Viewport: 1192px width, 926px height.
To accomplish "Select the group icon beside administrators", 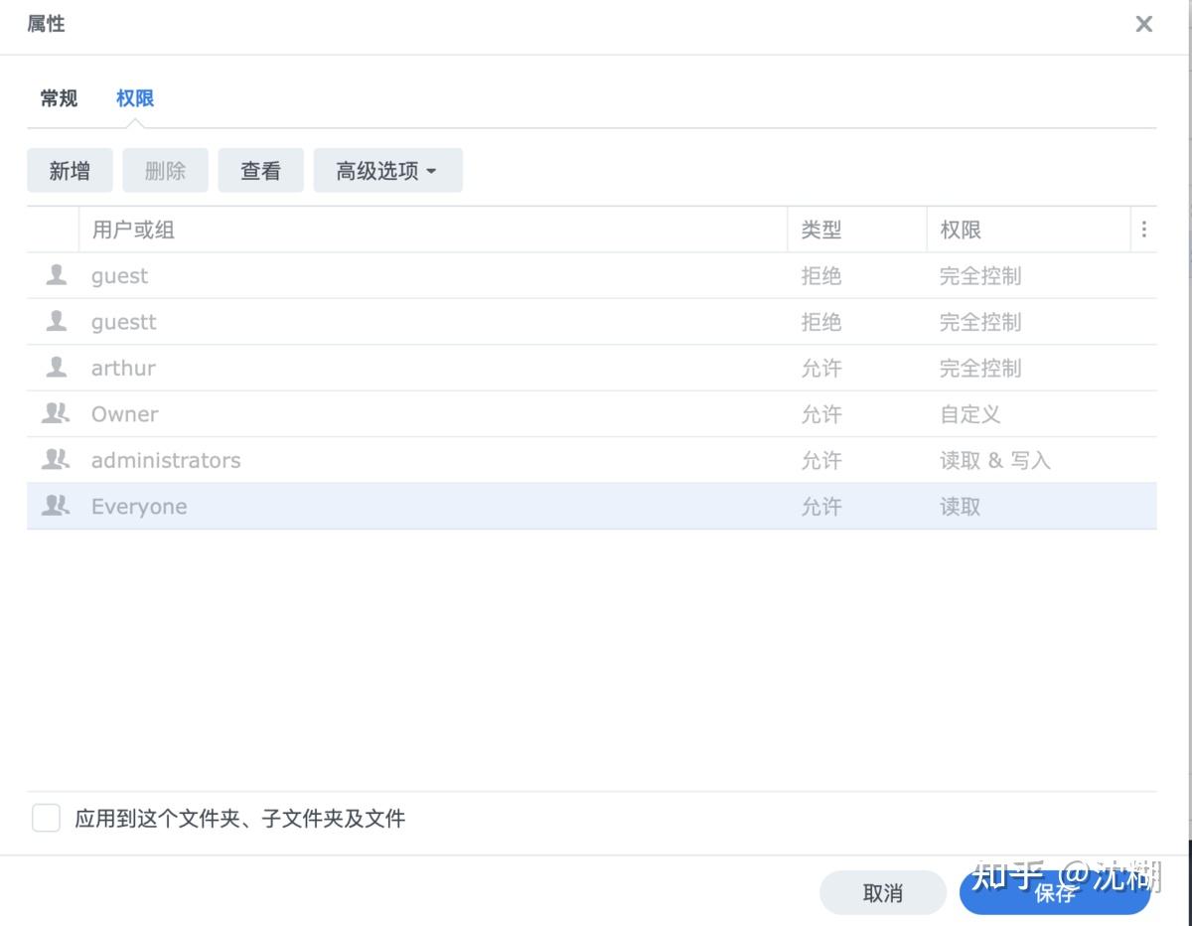I will pyautogui.click(x=56, y=459).
